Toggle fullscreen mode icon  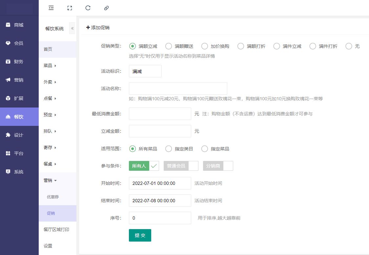point(70,8)
